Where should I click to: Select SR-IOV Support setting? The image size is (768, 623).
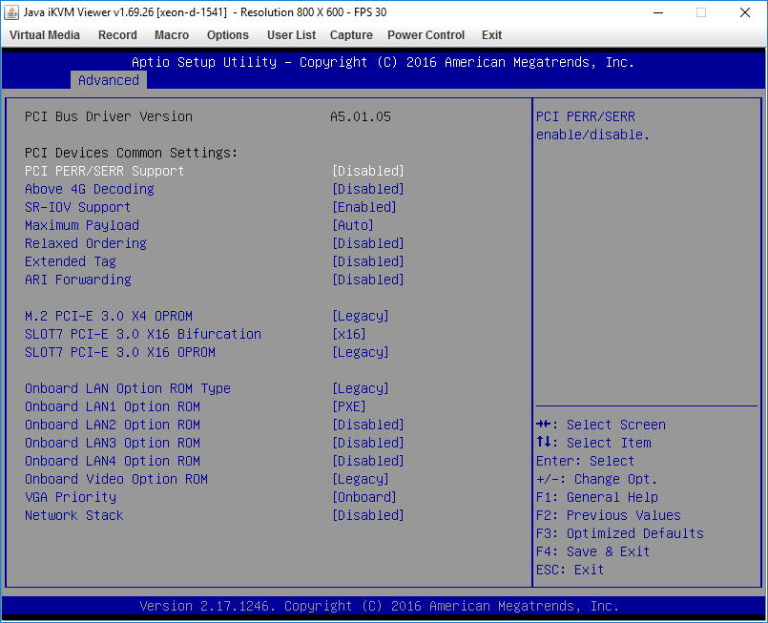point(78,207)
